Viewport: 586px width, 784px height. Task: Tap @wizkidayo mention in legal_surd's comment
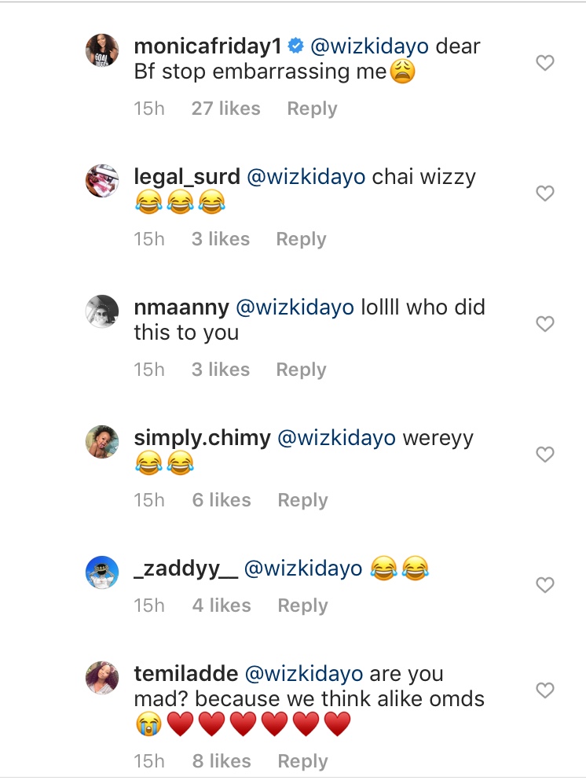pyautogui.click(x=306, y=177)
